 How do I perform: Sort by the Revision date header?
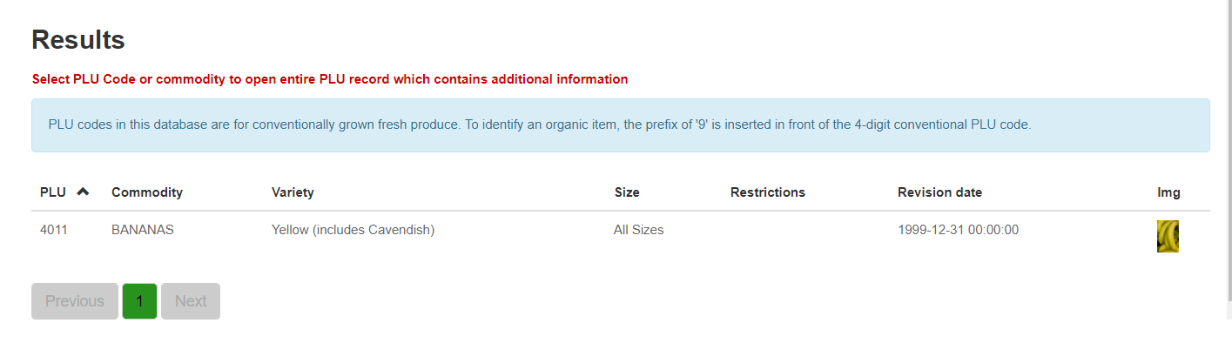pyautogui.click(x=939, y=192)
